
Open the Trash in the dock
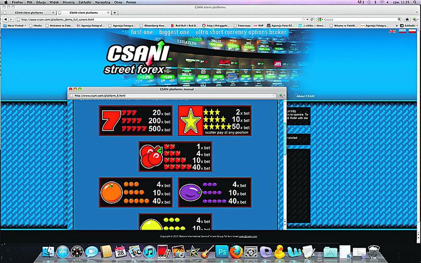click(x=374, y=252)
